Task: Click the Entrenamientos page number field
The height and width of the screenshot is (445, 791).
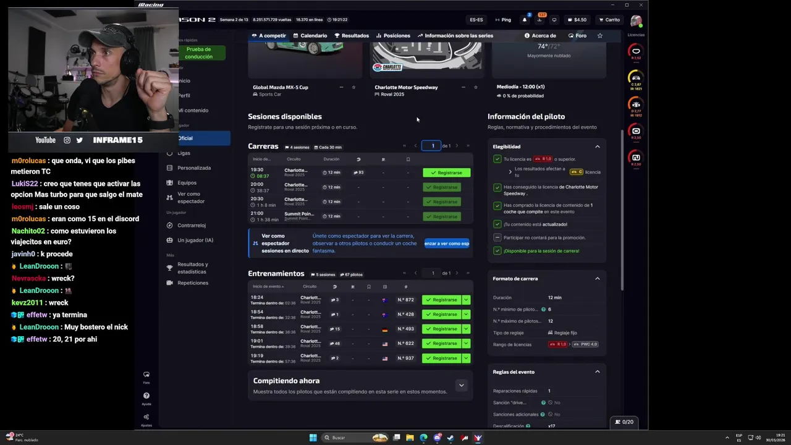Action: tap(433, 273)
